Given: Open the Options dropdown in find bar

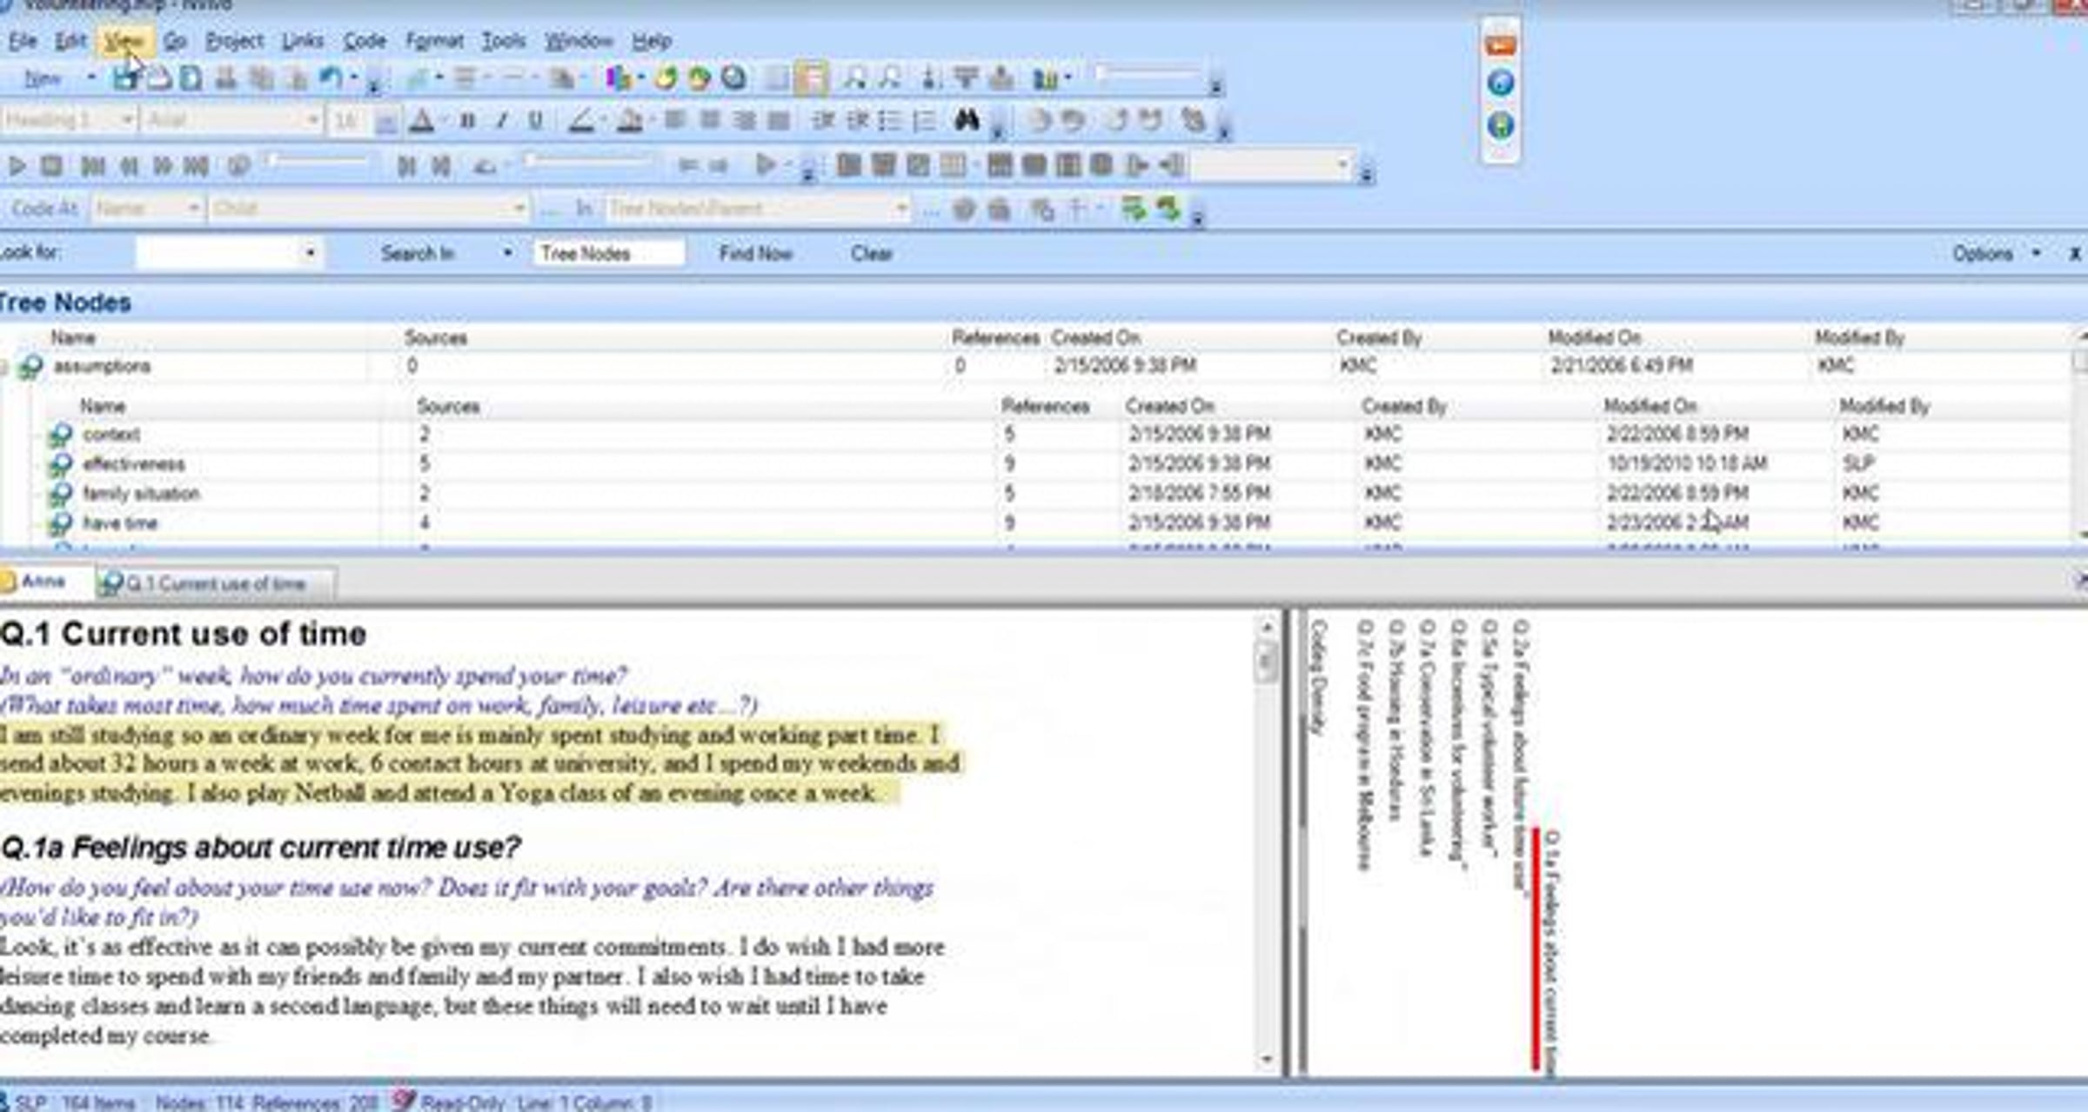Looking at the screenshot, I should [x=1992, y=254].
